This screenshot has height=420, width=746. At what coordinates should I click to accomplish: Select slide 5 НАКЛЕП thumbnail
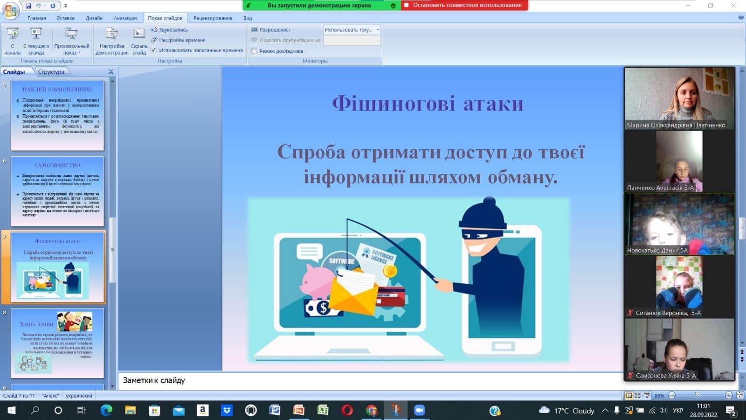point(57,116)
